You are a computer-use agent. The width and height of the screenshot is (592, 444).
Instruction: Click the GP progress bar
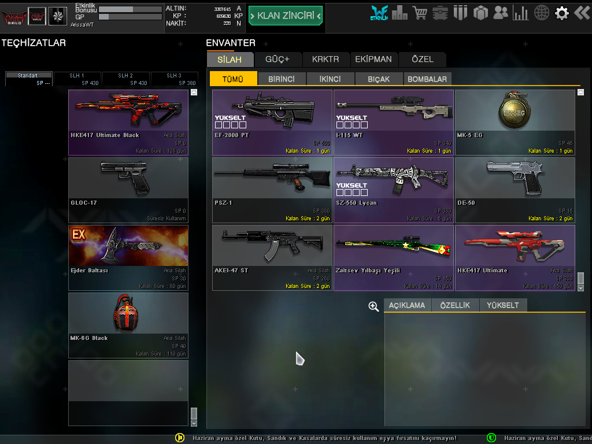point(130,17)
